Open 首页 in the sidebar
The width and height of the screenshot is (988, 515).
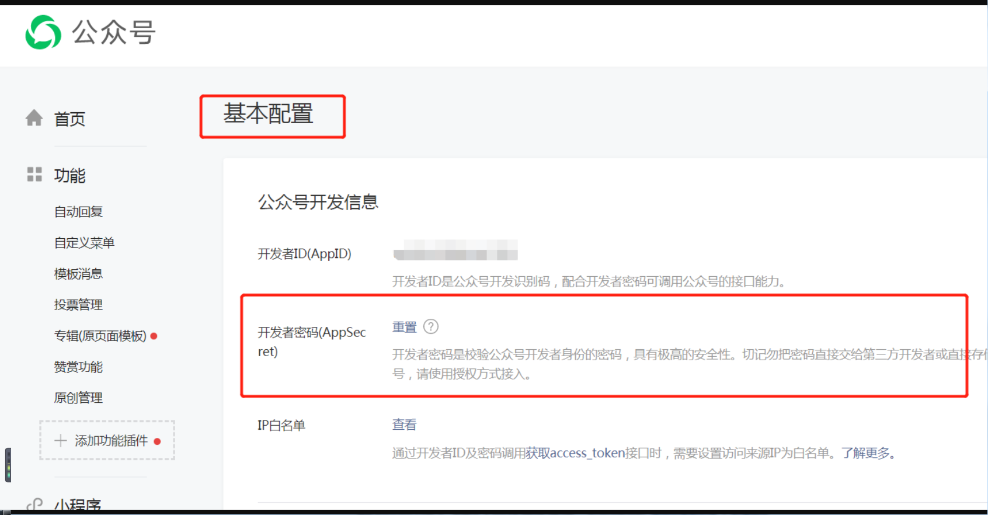pyautogui.click(x=70, y=119)
